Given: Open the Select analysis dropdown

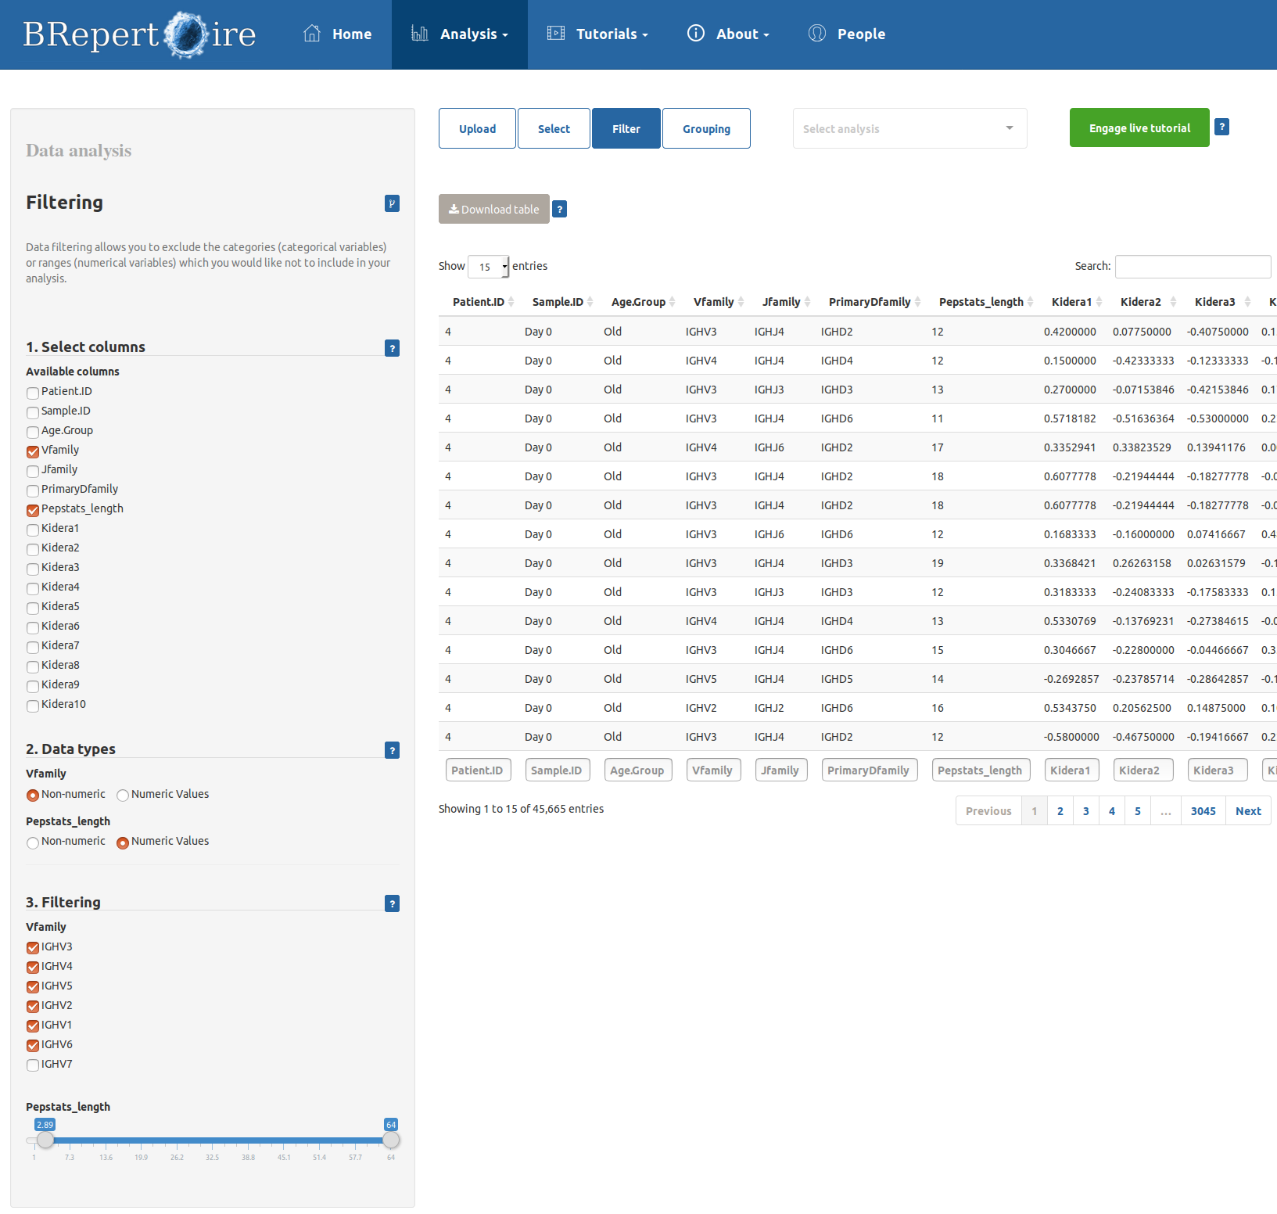Looking at the screenshot, I should (x=909, y=128).
